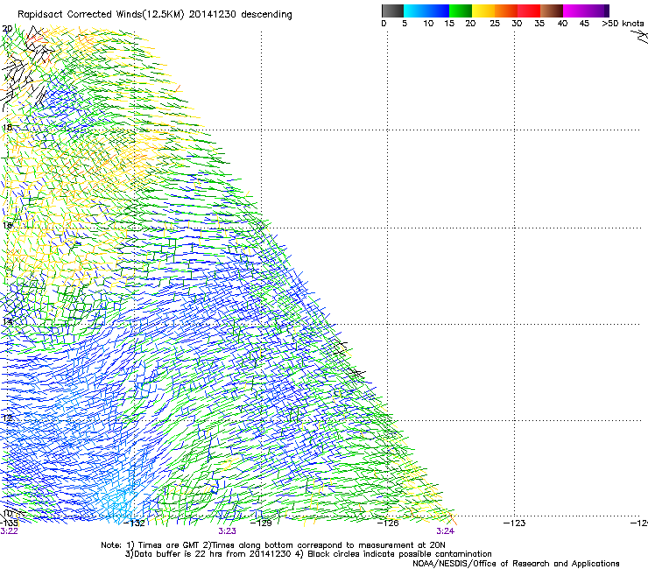Click the cyan-to-blue 5-15 knots legend band

click(x=426, y=11)
